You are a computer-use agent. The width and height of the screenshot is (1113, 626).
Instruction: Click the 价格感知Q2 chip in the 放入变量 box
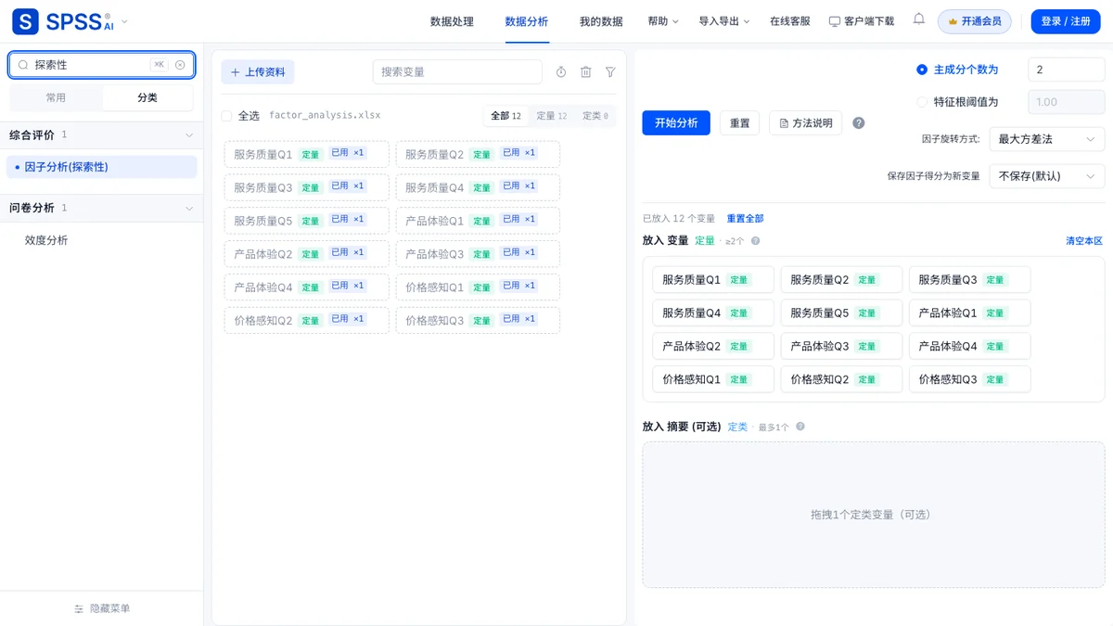click(841, 379)
